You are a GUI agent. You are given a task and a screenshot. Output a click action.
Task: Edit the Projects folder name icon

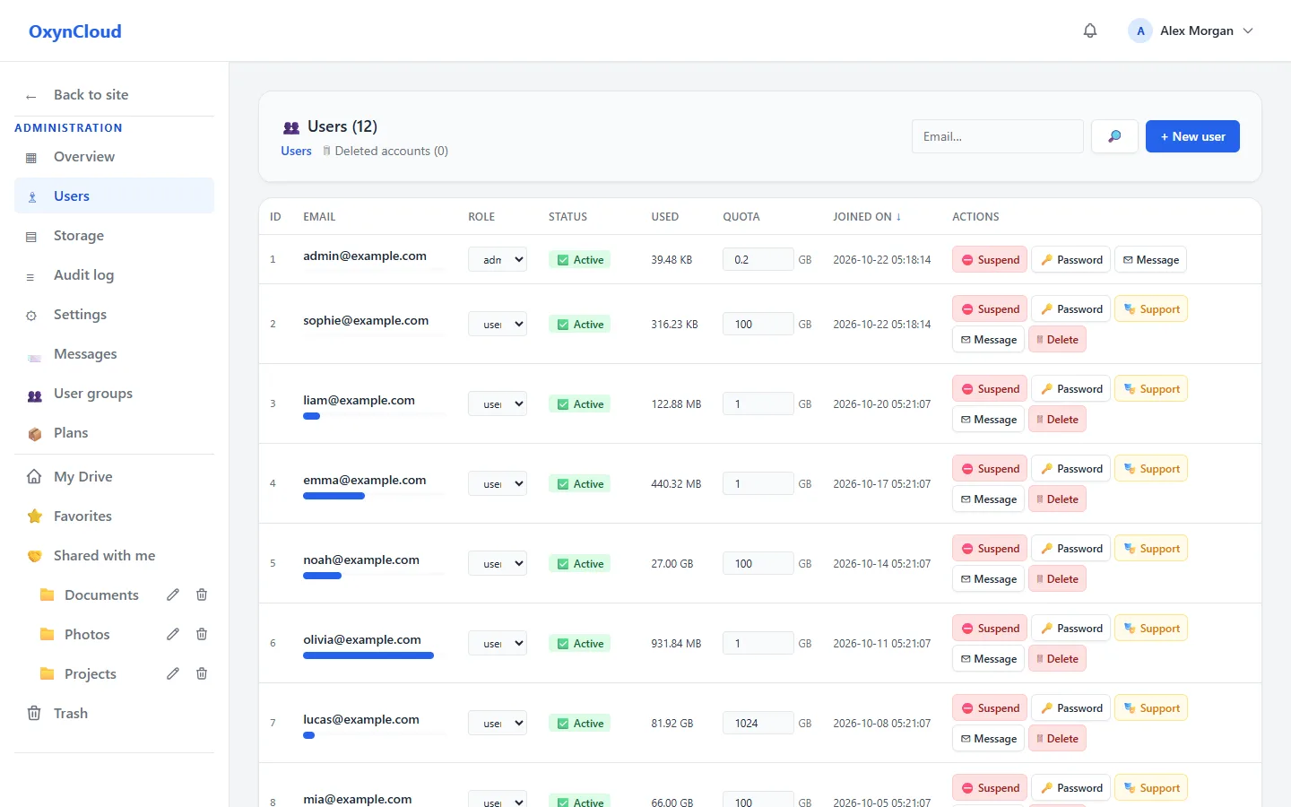tap(173, 673)
